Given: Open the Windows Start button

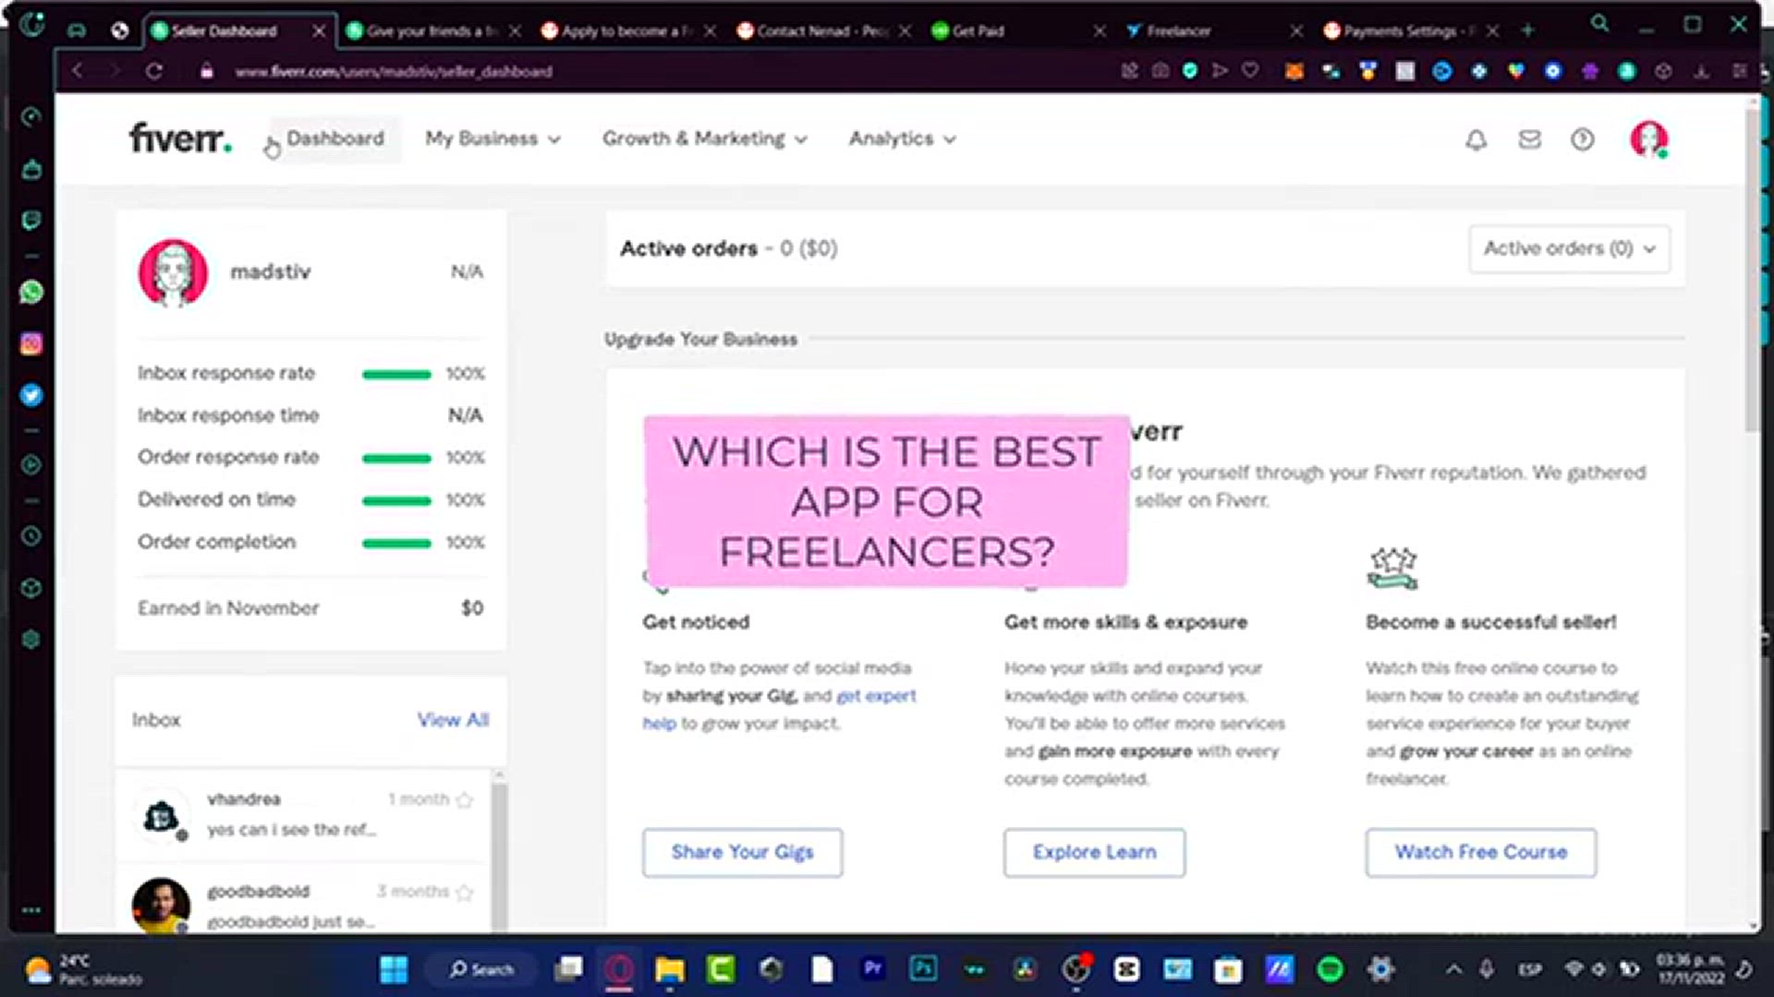Looking at the screenshot, I should pyautogui.click(x=394, y=969).
